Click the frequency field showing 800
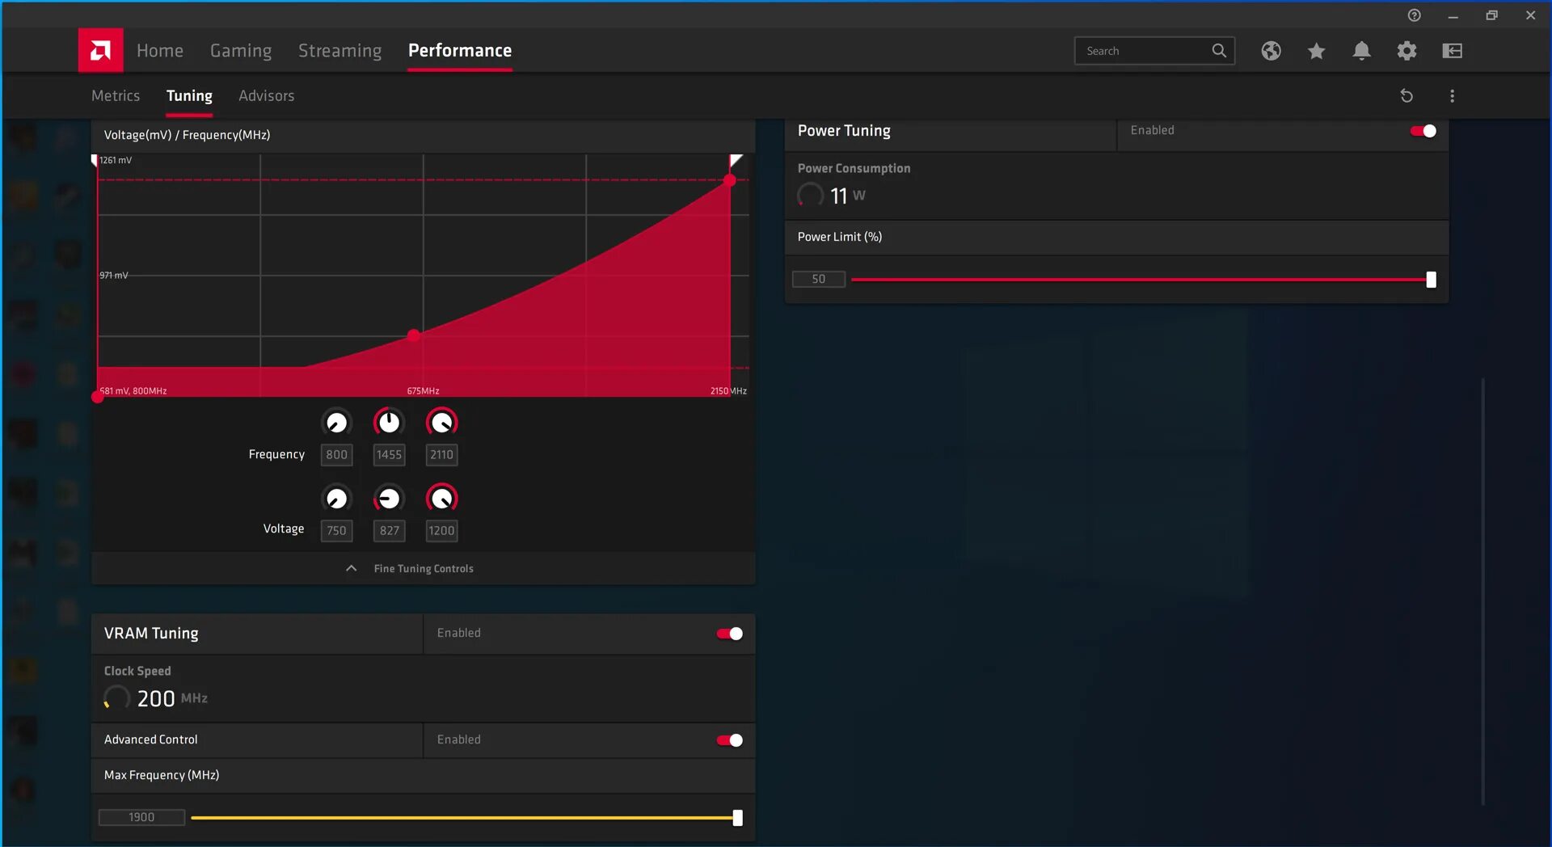The image size is (1552, 847). point(336,454)
